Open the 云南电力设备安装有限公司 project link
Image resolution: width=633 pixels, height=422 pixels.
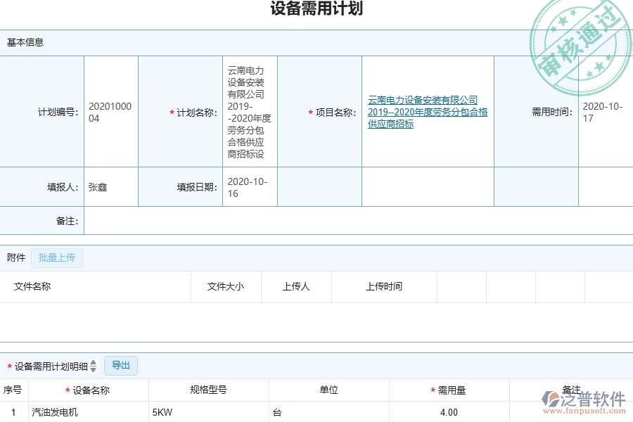[423, 111]
